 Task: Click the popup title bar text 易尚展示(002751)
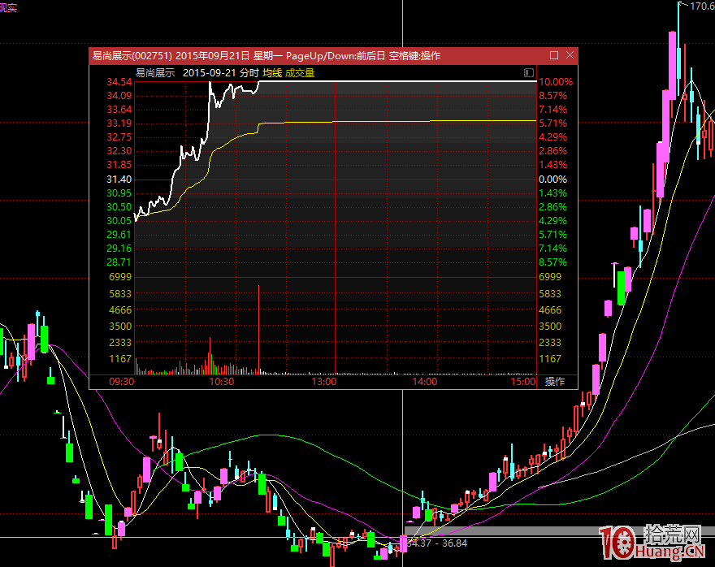pos(132,55)
